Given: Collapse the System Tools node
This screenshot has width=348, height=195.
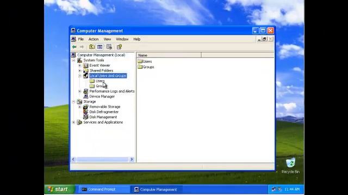Looking at the screenshot, I should pos(73,60).
